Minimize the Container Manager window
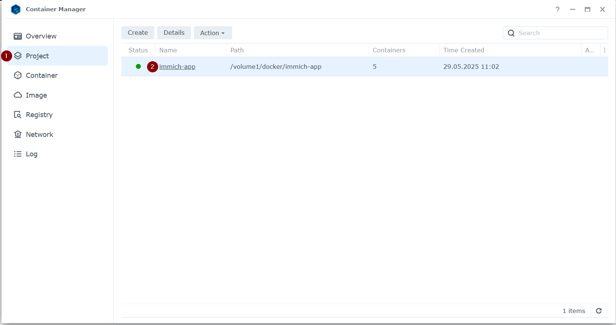 click(x=573, y=9)
